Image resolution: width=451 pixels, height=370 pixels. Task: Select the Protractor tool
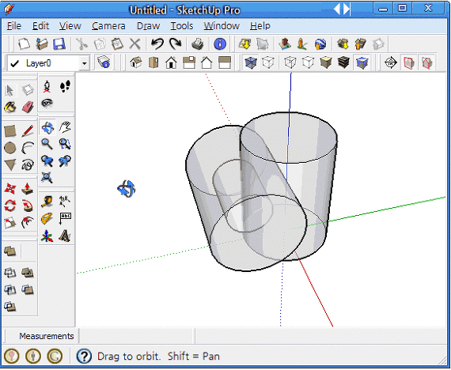(47, 219)
